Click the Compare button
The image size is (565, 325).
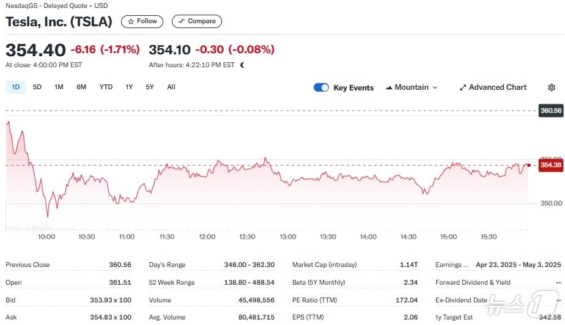point(197,21)
